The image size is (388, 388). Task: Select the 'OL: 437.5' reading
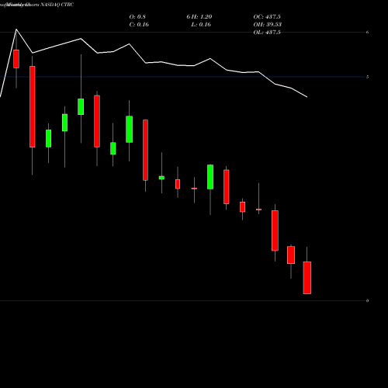(x=267, y=33)
